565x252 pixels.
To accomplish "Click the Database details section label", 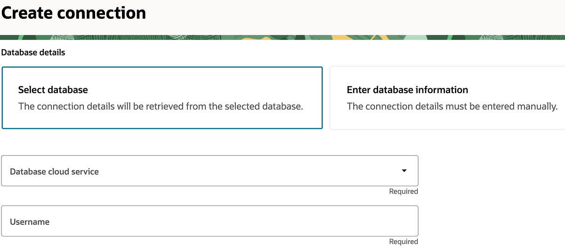I will 33,52.
